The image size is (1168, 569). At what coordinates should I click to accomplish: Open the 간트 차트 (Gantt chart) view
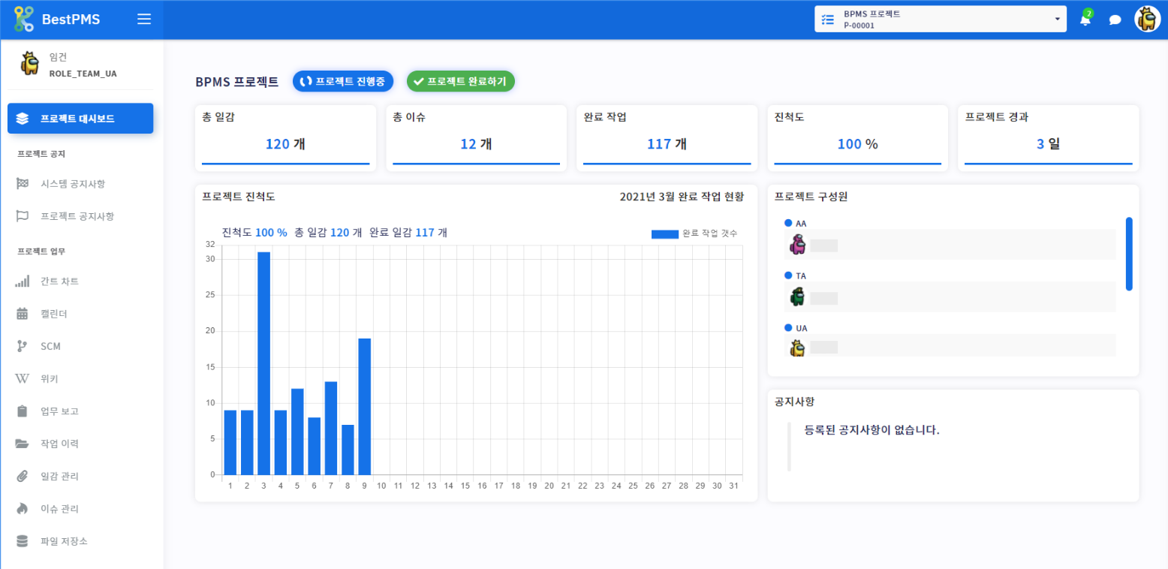click(x=61, y=281)
